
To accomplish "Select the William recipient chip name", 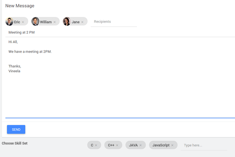I will pos(45,22).
